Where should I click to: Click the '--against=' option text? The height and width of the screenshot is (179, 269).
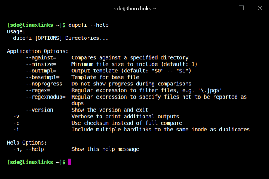(42, 57)
